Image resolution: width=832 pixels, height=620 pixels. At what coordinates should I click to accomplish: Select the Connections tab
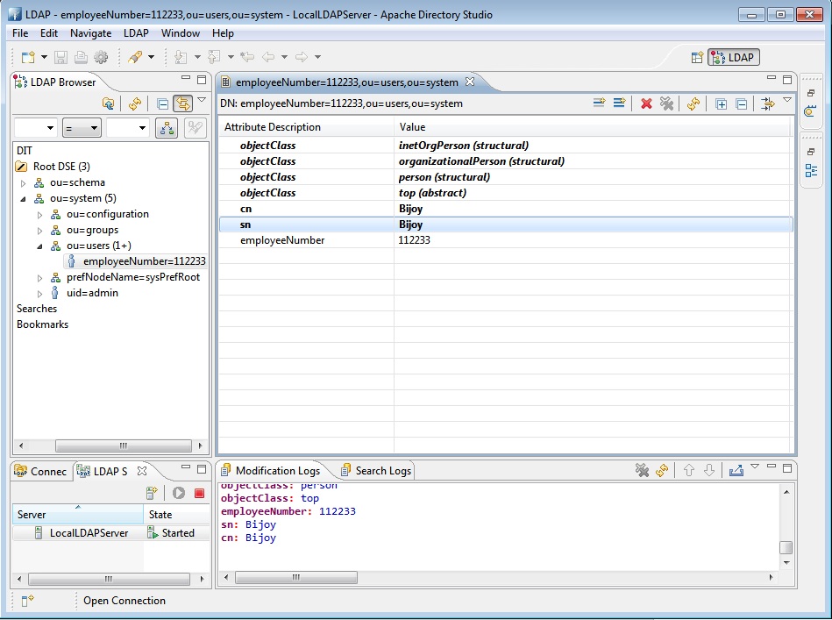click(x=40, y=471)
